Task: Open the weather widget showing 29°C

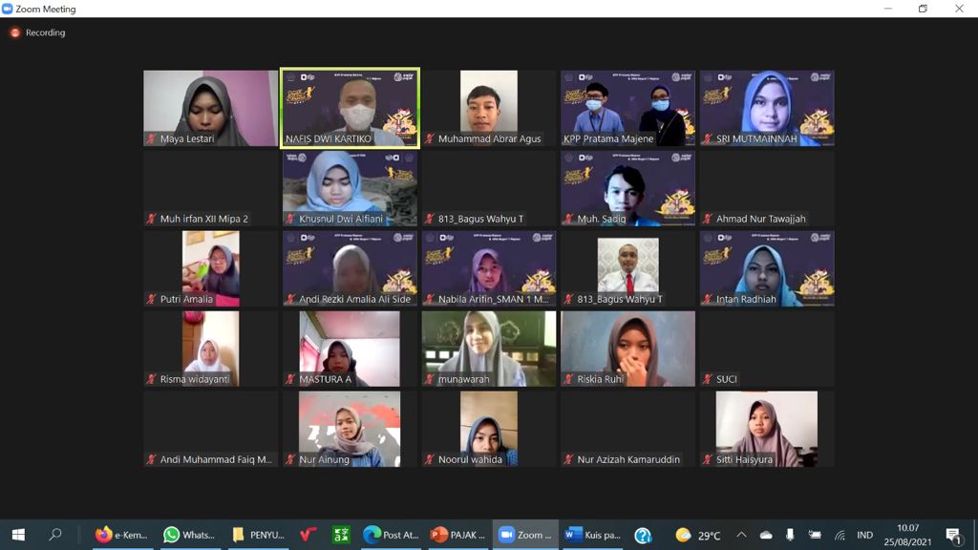Action: [x=698, y=535]
